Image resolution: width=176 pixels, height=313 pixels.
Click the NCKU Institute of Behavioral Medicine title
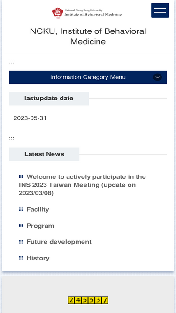tap(88, 37)
